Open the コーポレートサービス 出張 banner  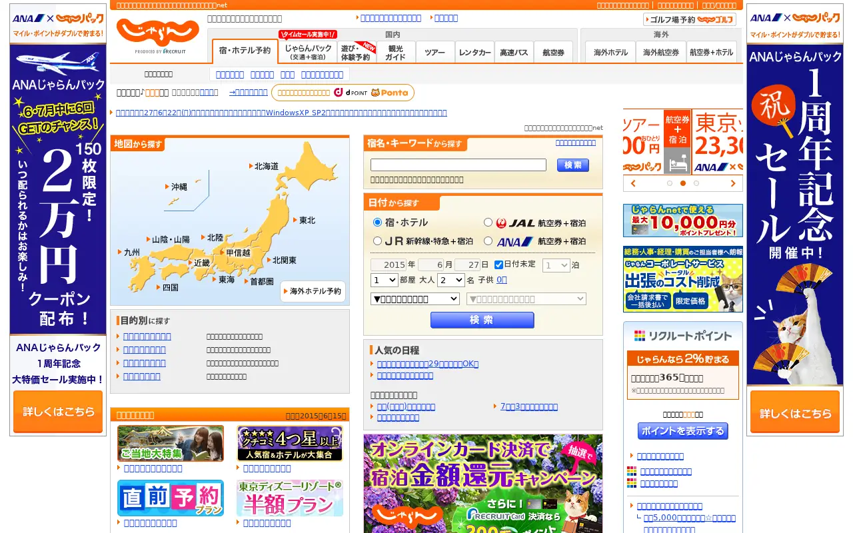pos(683,279)
